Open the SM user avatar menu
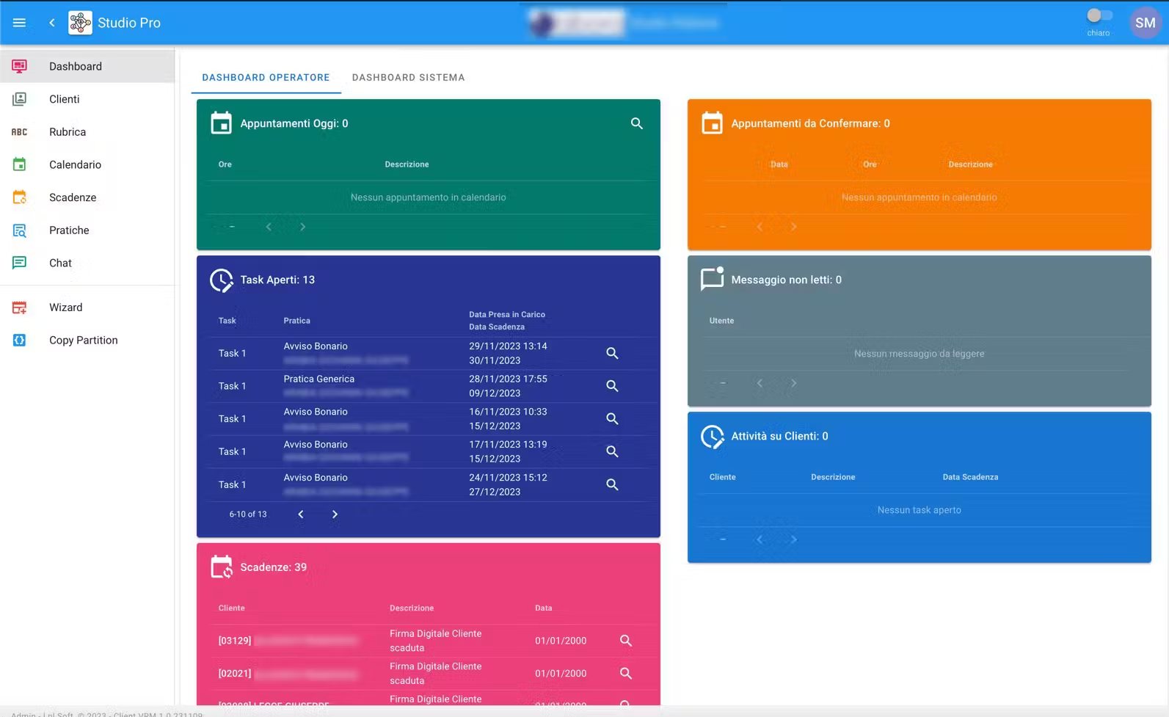 (x=1145, y=23)
